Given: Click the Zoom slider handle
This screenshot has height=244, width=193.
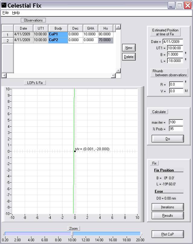Looking at the screenshot, I should click(x=72, y=233).
